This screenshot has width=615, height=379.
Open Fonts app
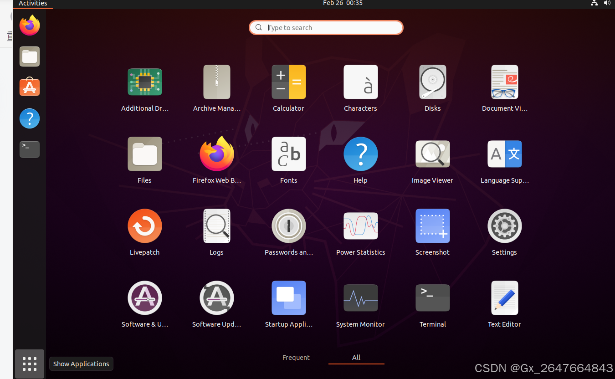(289, 154)
